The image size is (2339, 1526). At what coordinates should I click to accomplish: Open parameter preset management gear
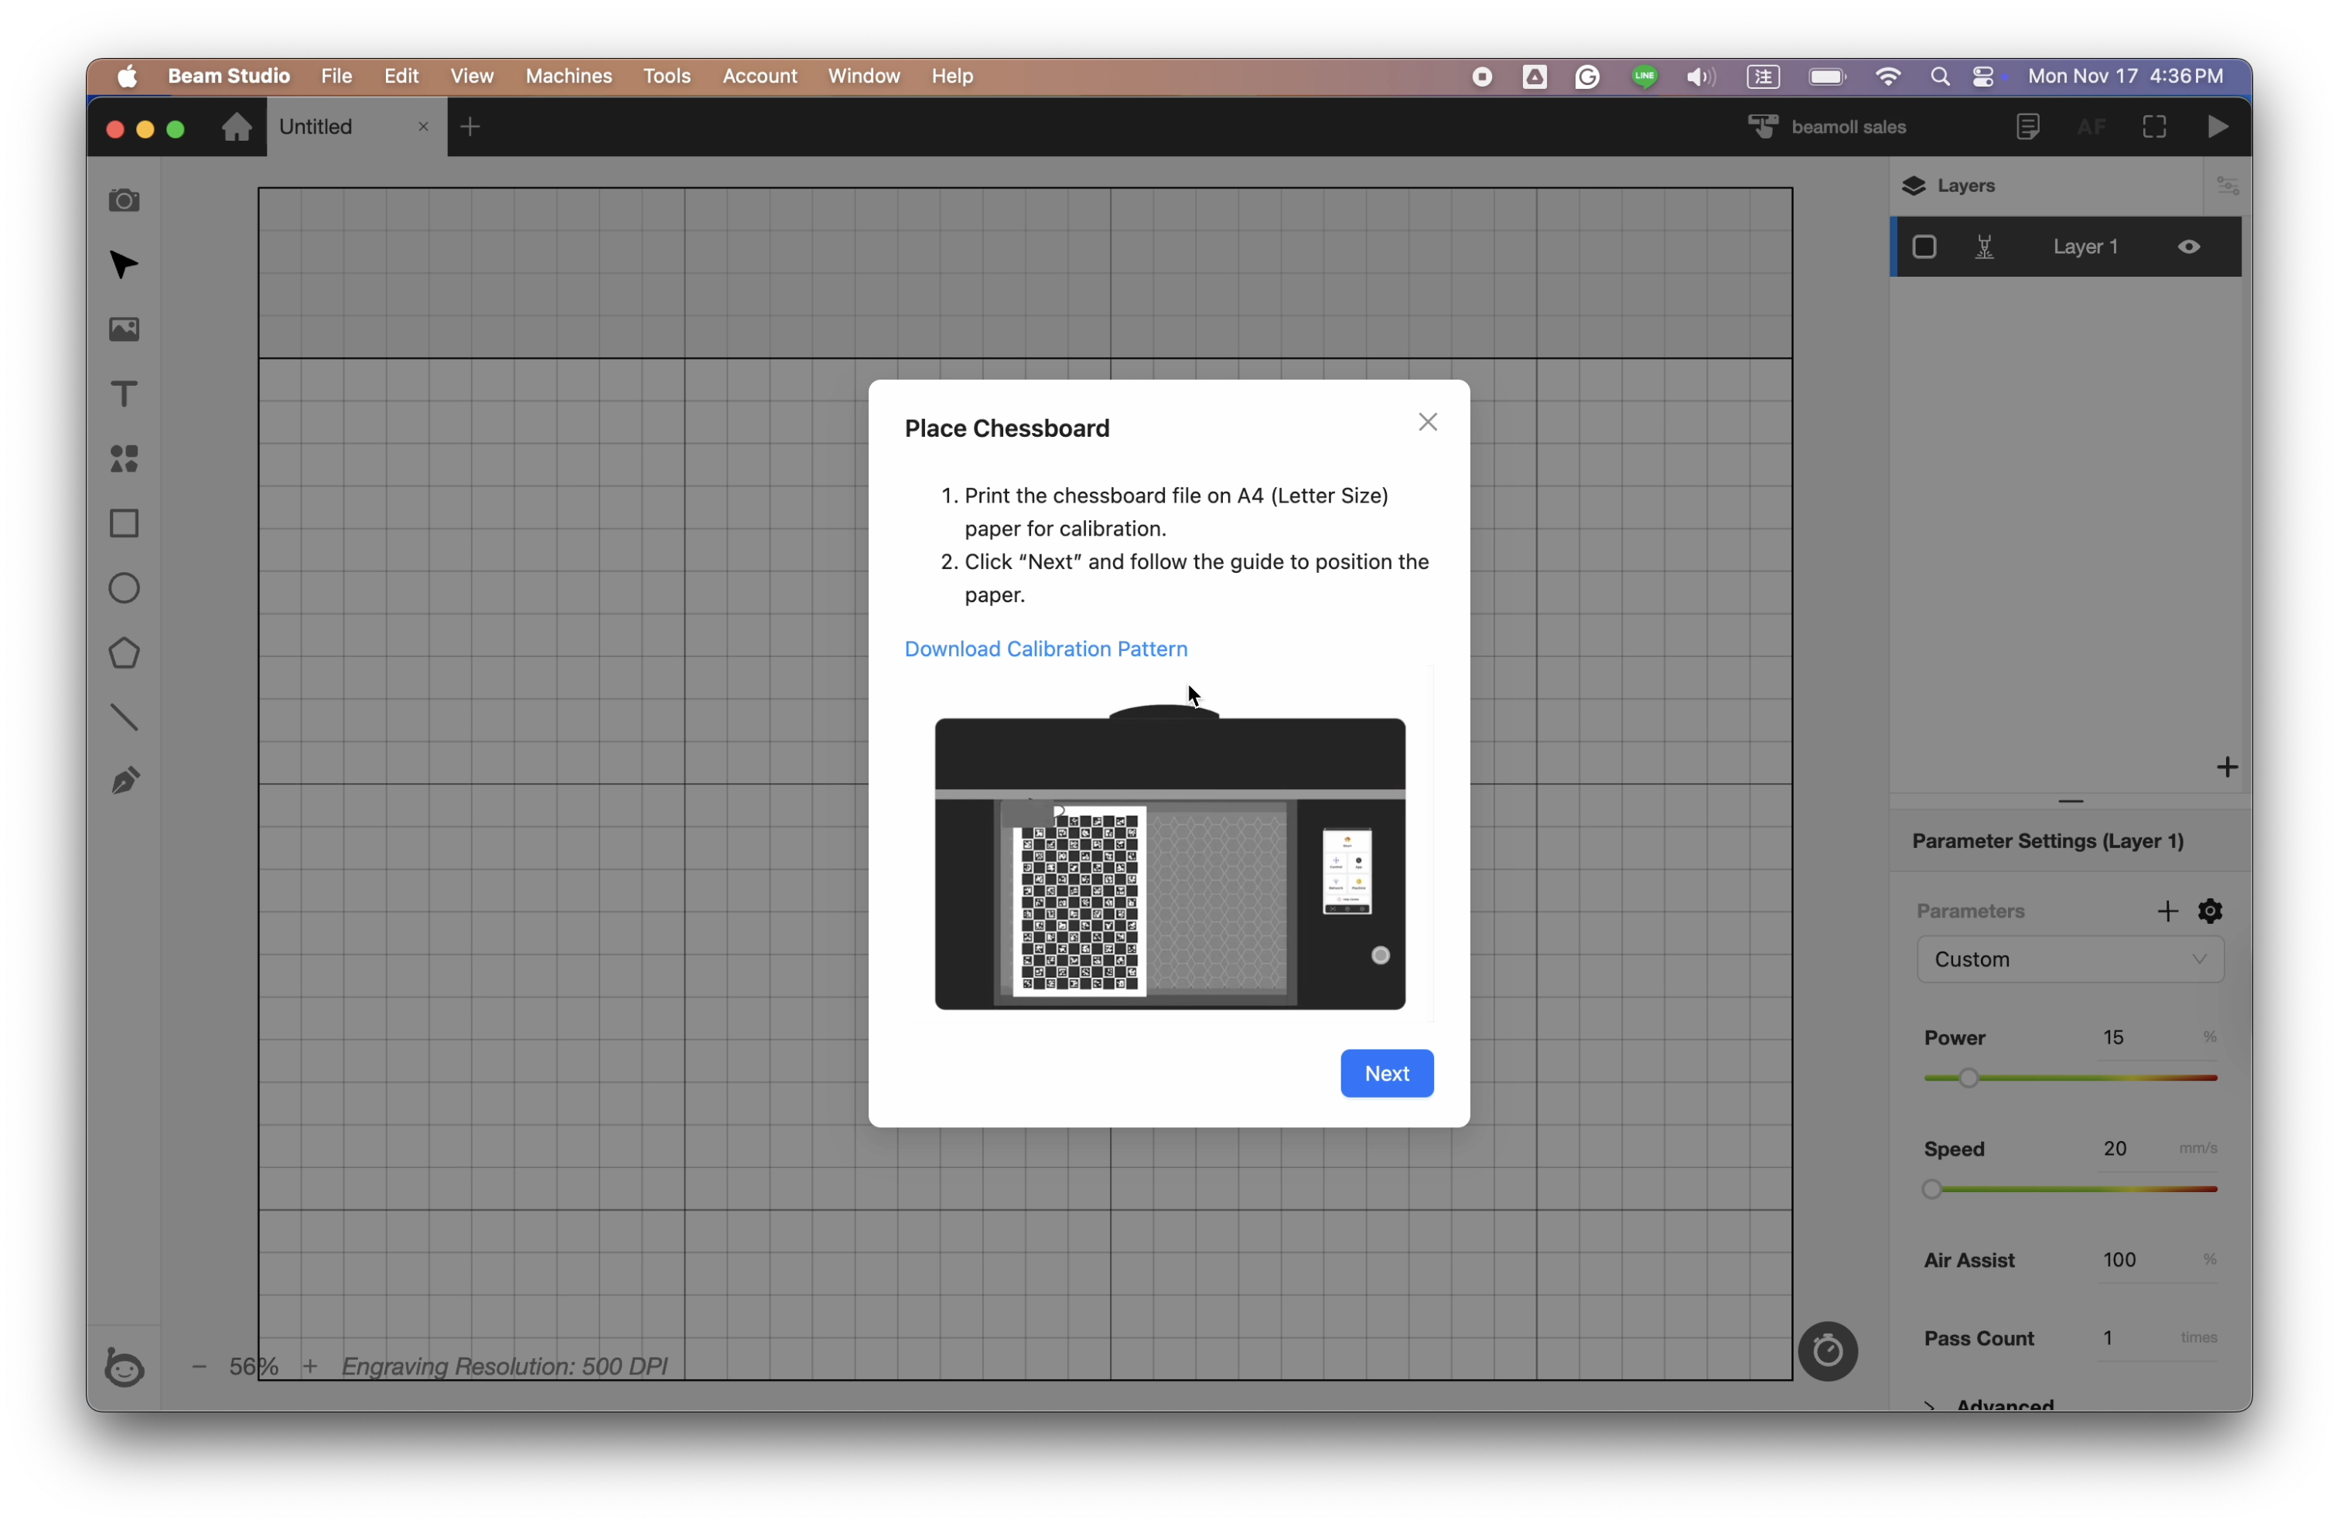click(2211, 911)
